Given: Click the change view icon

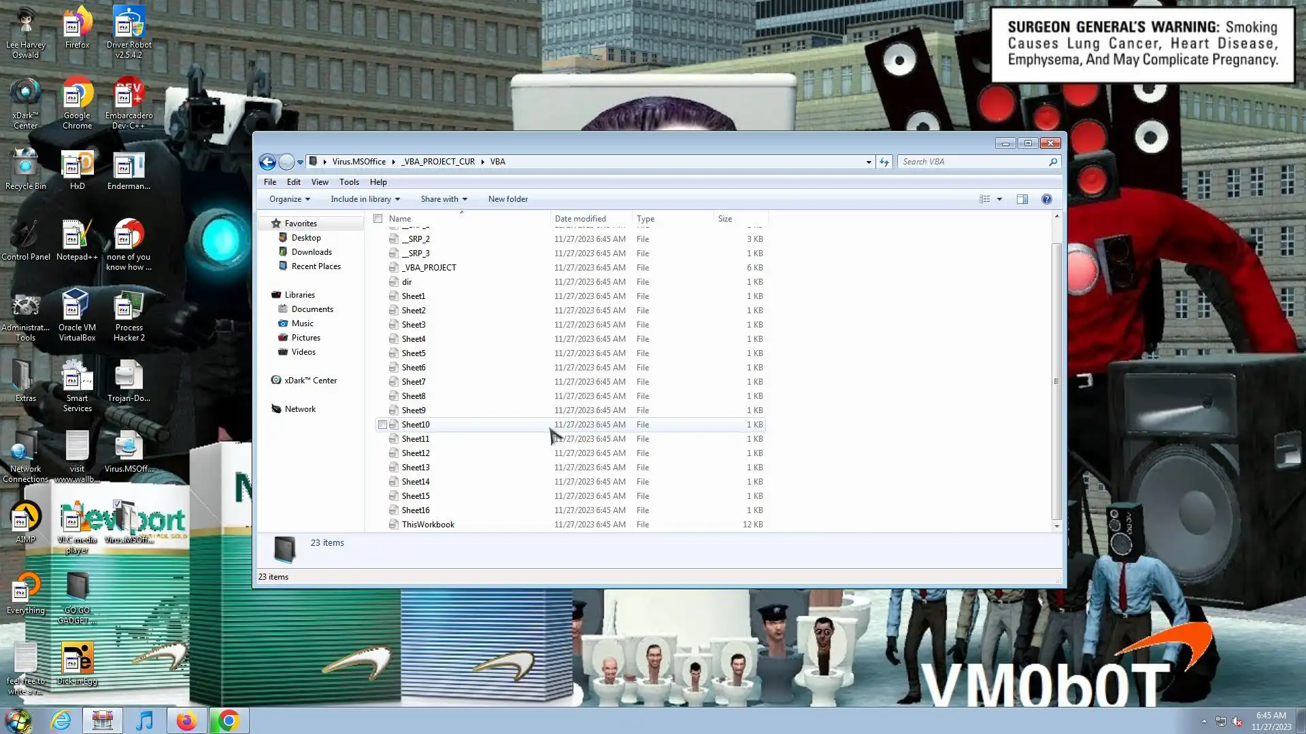Looking at the screenshot, I should click(x=984, y=199).
